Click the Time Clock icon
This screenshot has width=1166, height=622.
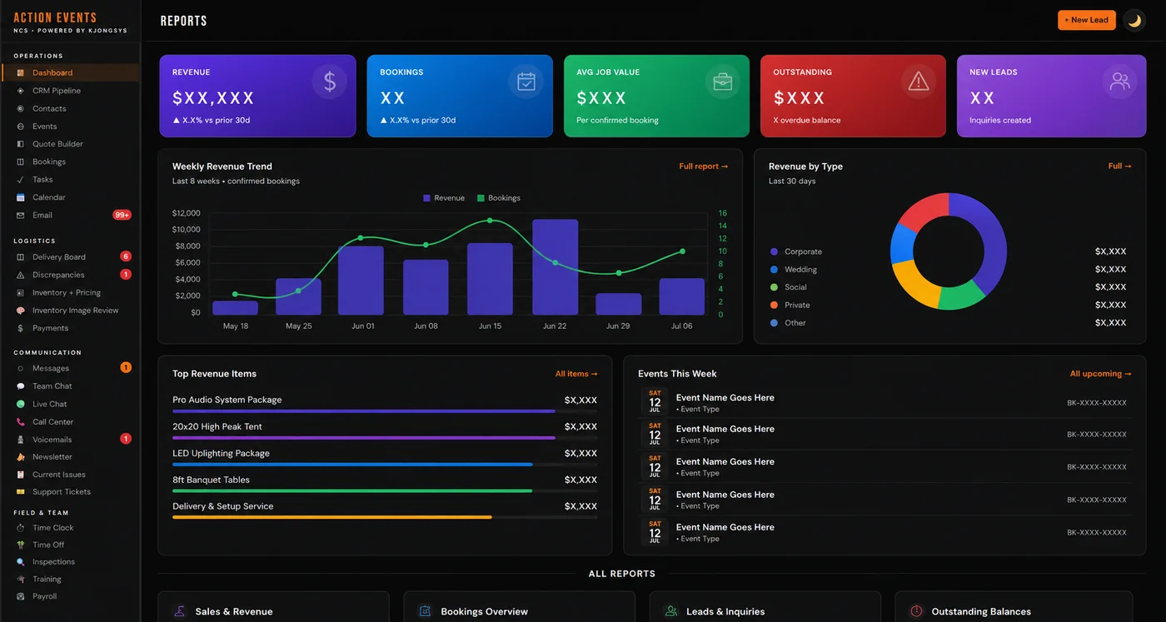21,528
